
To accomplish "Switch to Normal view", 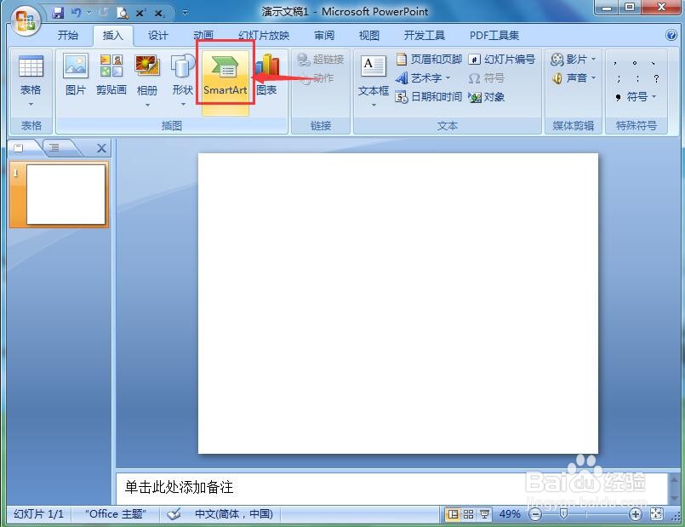I will coord(454,513).
